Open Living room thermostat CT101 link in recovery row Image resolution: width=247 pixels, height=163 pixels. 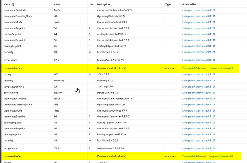pos(199,81)
